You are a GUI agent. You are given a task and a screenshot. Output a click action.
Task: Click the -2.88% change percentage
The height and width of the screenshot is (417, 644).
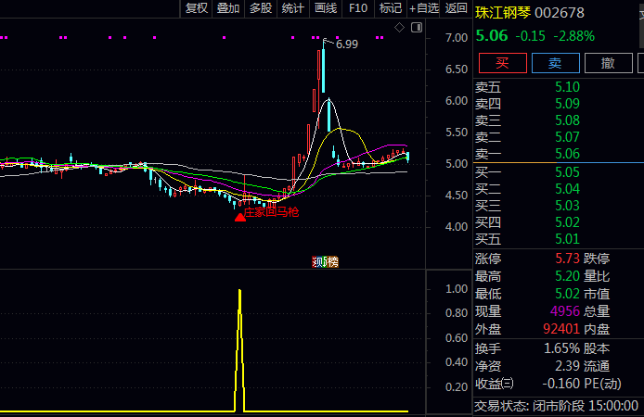[573, 36]
